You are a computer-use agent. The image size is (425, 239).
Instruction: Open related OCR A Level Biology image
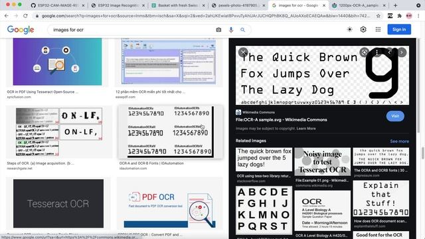(x=322, y=211)
